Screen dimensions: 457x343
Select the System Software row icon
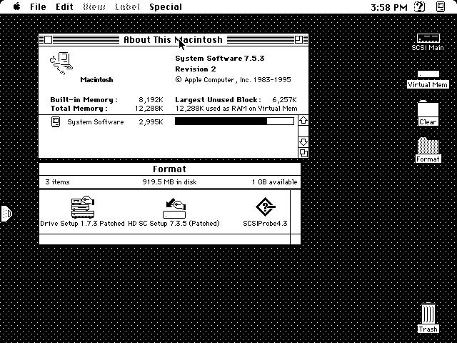pos(56,122)
